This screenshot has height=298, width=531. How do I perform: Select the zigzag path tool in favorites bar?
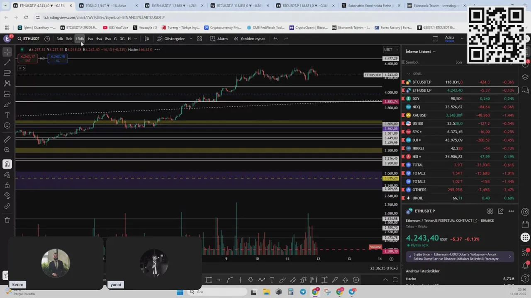click(261, 280)
